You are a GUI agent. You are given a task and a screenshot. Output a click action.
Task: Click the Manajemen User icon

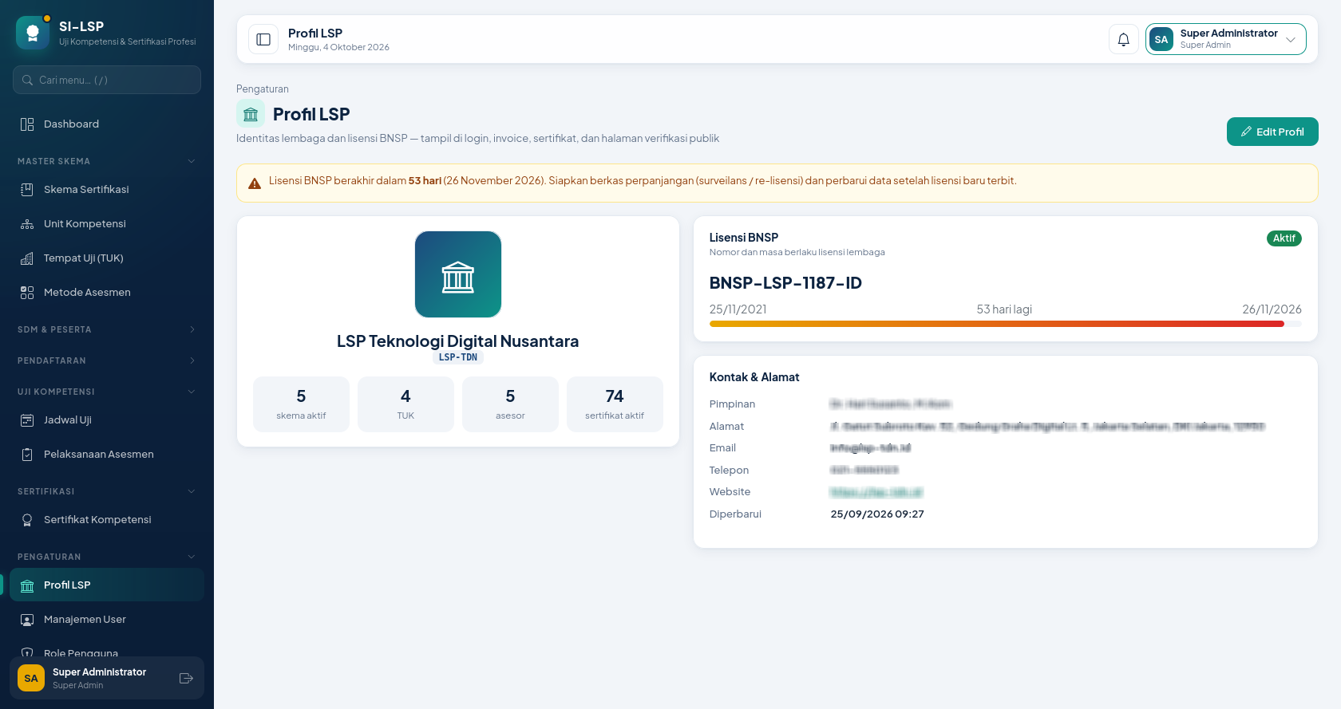(x=27, y=620)
